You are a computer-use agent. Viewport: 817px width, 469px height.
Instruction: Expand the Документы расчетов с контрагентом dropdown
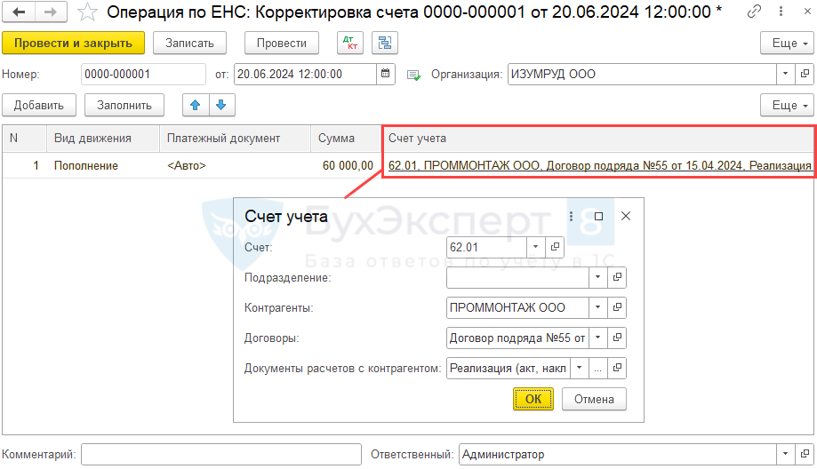pyautogui.click(x=579, y=368)
